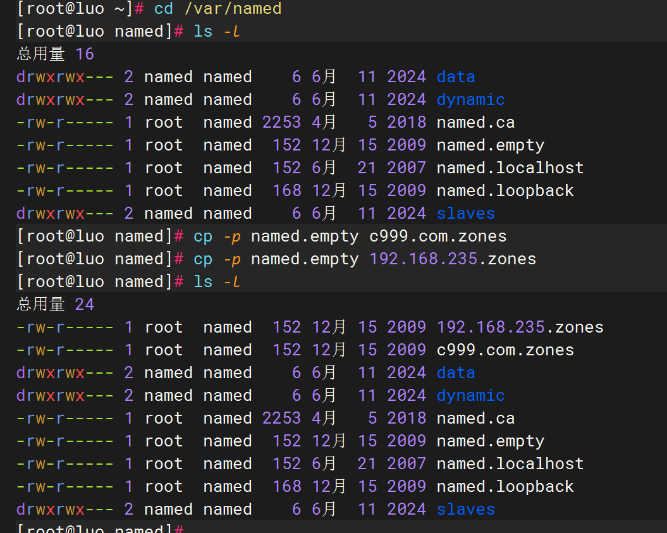Select the 总用量 24 summary line
Screen dimensions: 667x533
click(54, 304)
